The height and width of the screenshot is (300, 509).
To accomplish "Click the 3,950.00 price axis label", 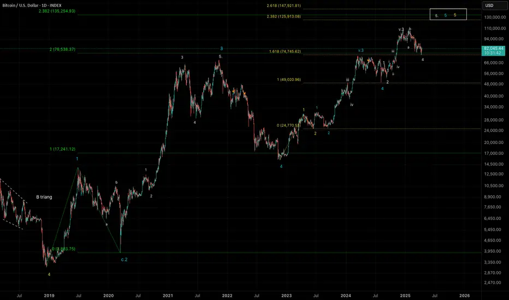I will point(494,251).
